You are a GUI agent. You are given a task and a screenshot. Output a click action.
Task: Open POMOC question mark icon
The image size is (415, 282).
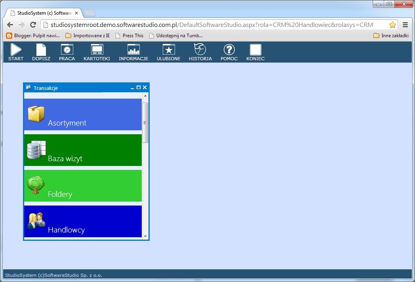[x=229, y=50]
